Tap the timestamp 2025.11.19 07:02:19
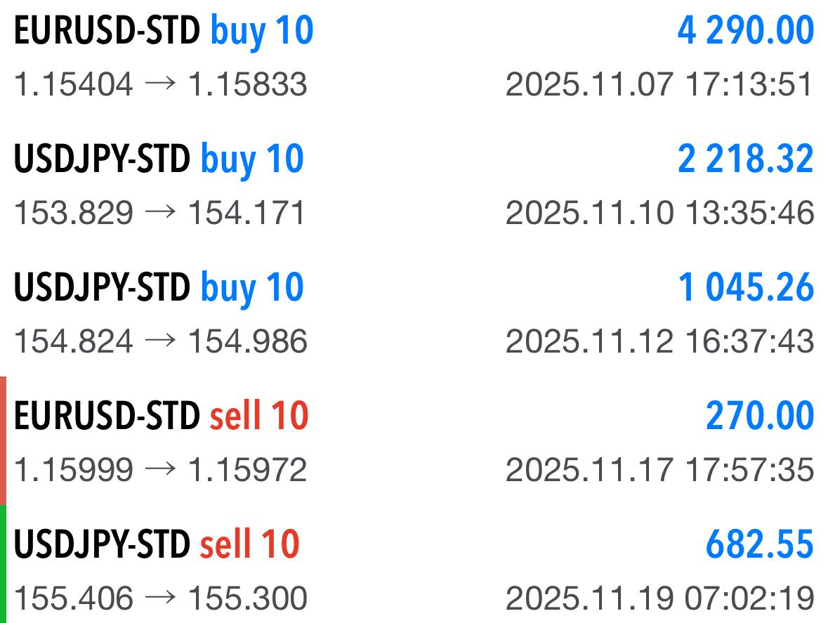This screenshot has height=623, width=828. point(659,598)
